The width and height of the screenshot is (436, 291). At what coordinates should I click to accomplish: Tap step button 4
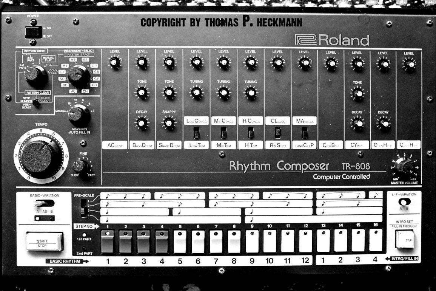coord(162,241)
